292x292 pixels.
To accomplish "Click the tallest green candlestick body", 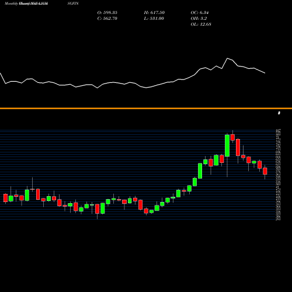I will coord(227,145).
